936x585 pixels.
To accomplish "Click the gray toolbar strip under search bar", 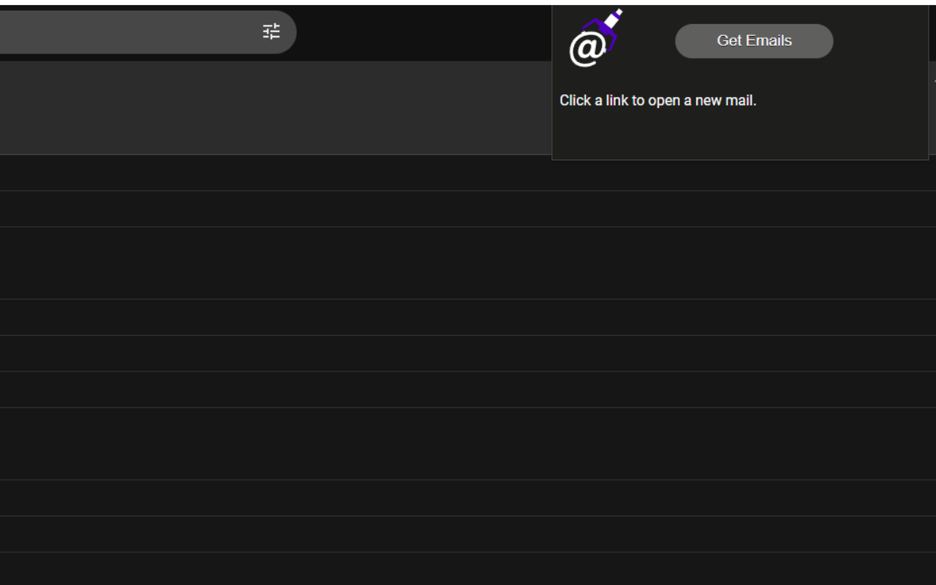I will coord(271,107).
